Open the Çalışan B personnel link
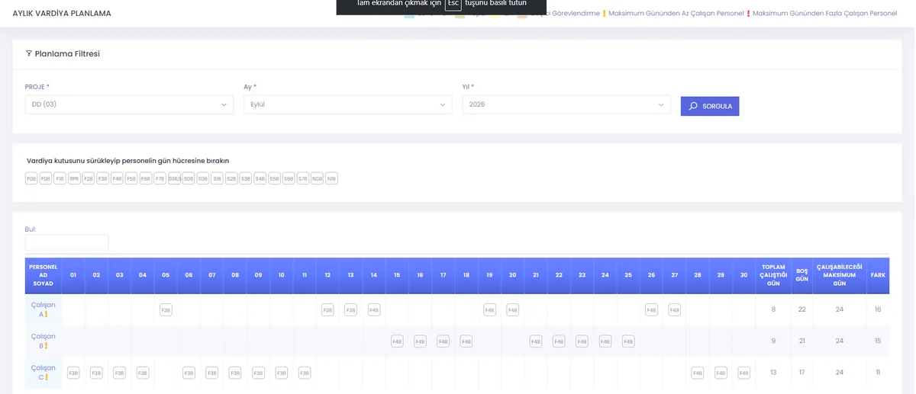 point(43,341)
